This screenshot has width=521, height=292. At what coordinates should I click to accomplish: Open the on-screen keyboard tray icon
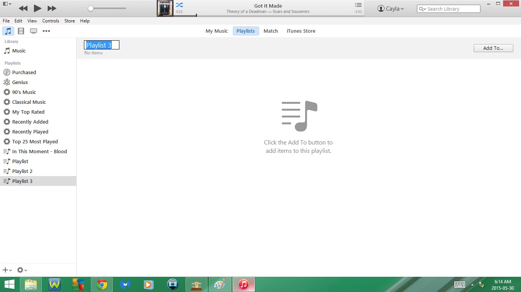pyautogui.click(x=460, y=284)
